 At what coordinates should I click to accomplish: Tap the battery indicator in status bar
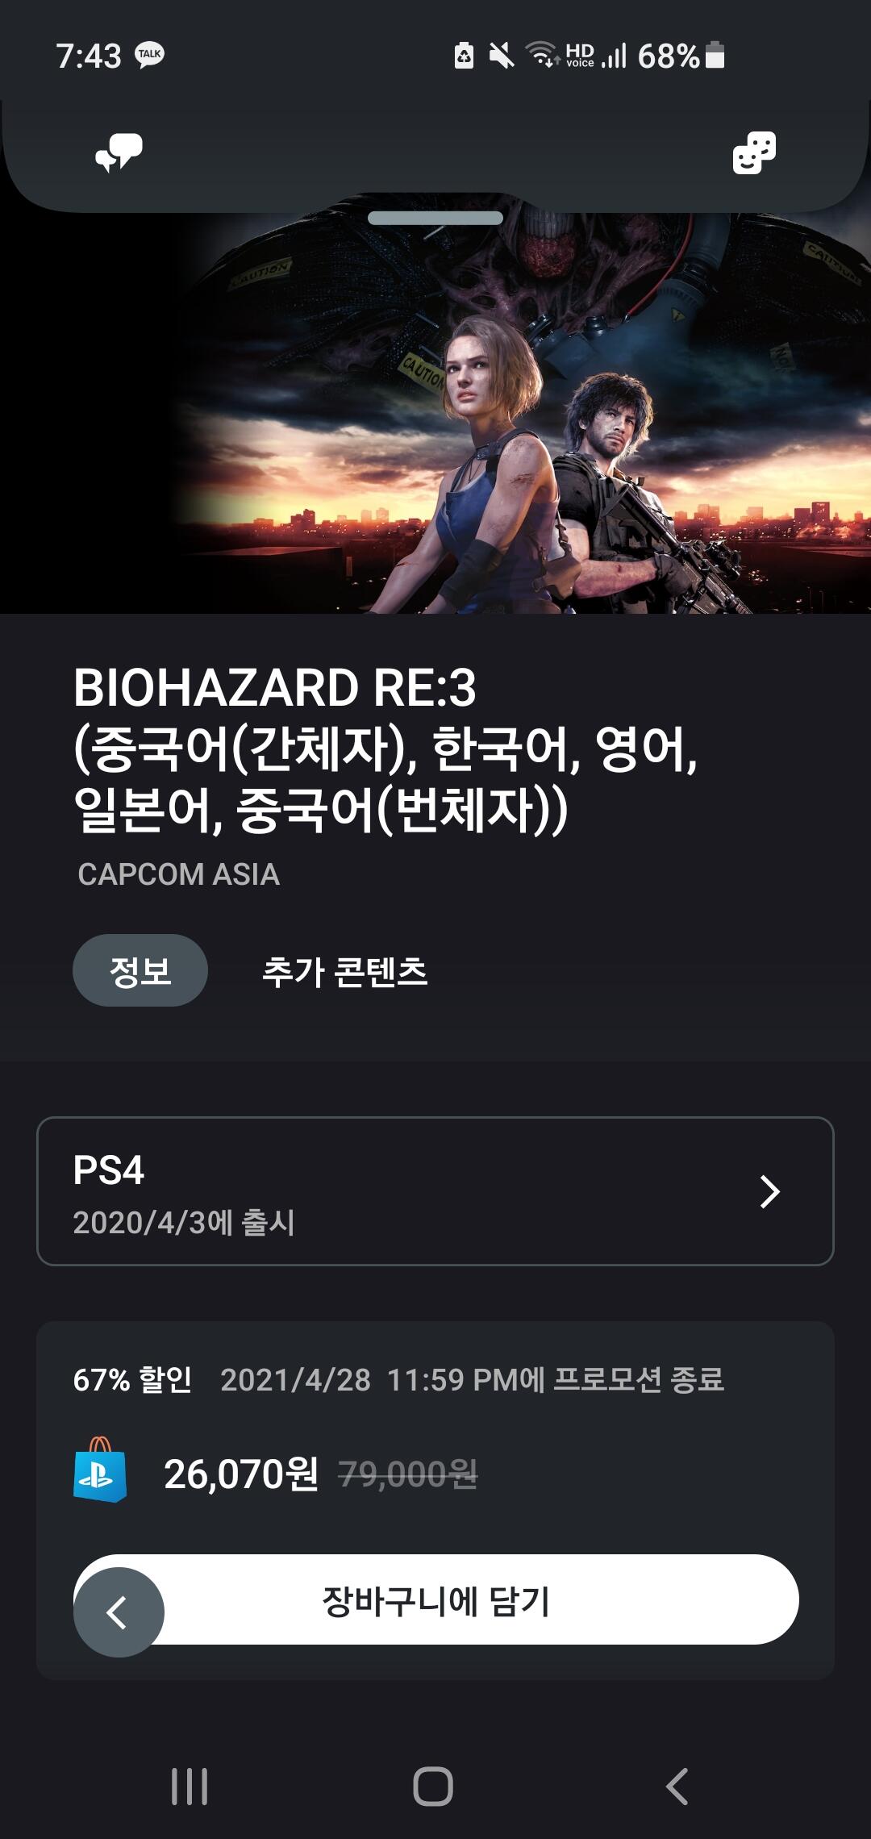tap(715, 56)
